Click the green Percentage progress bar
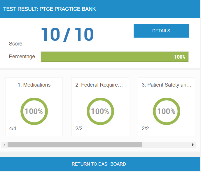The height and width of the screenshot is (172, 201). 114,57
